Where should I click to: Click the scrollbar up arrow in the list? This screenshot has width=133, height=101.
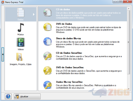129,9
